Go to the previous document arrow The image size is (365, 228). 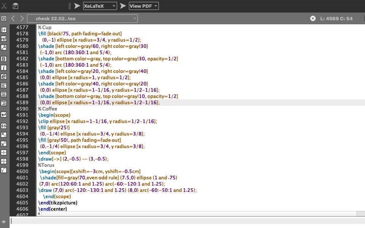tap(13, 18)
